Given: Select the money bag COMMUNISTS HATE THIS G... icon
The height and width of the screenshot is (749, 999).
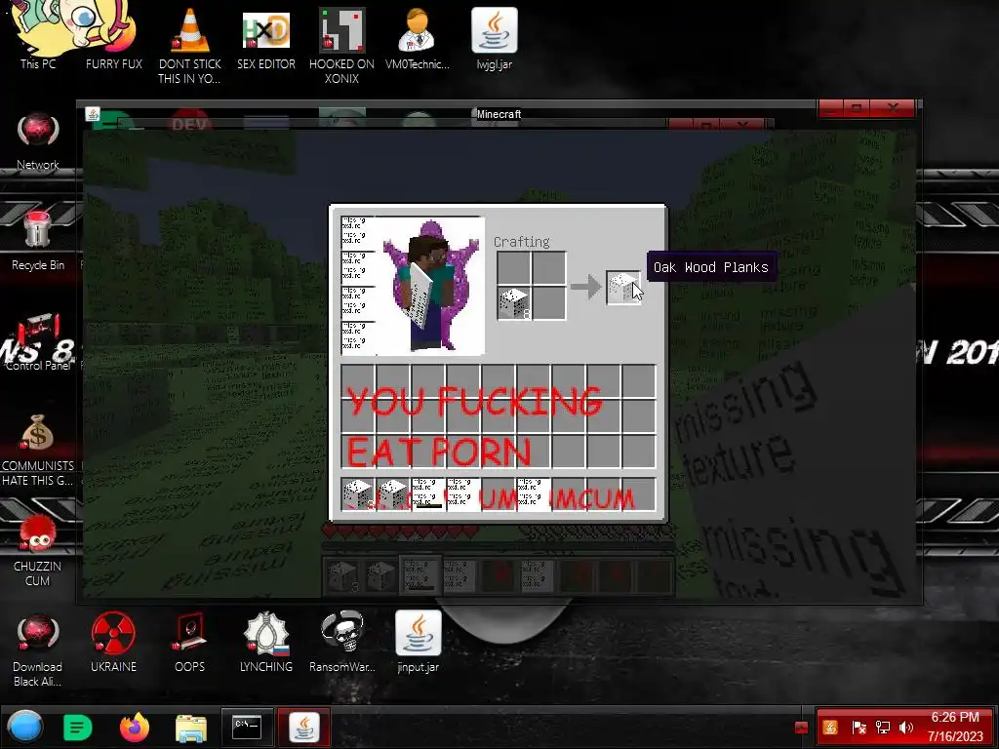Looking at the screenshot, I should pyautogui.click(x=38, y=450).
